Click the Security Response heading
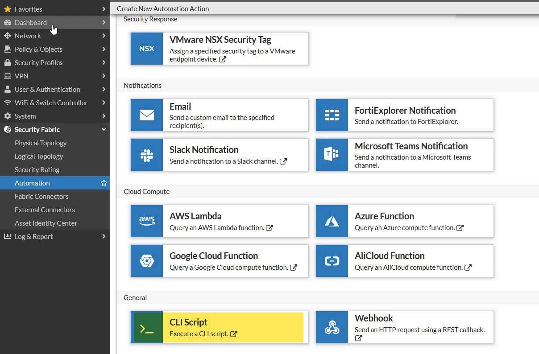 pos(150,19)
